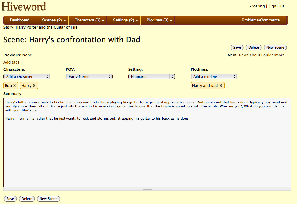Expand the Scenes (2) menu arrow
The width and height of the screenshot is (297, 204).
coord(65,21)
